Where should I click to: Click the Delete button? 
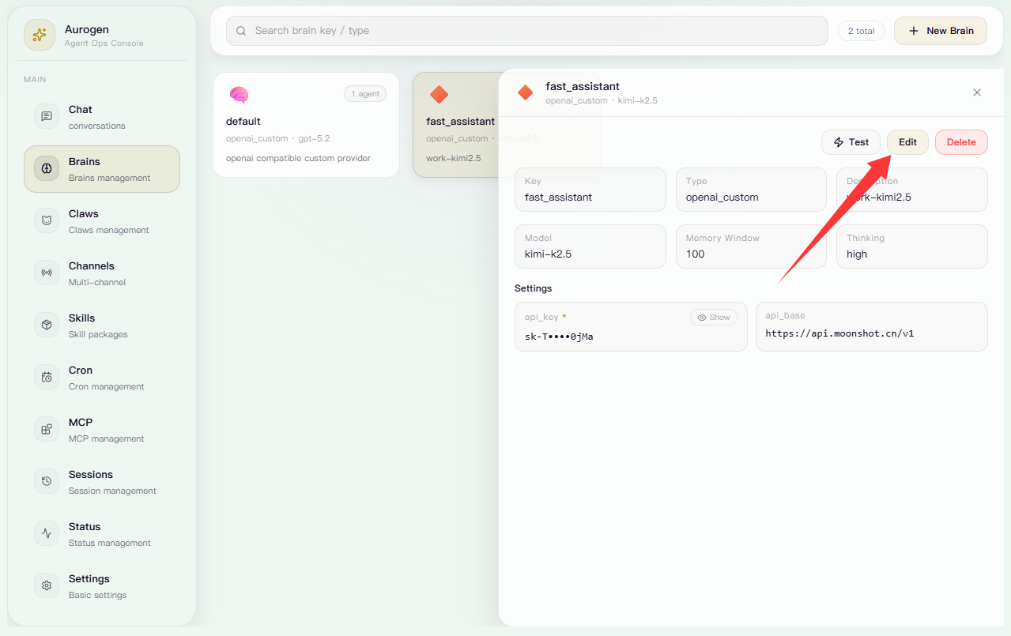961,142
